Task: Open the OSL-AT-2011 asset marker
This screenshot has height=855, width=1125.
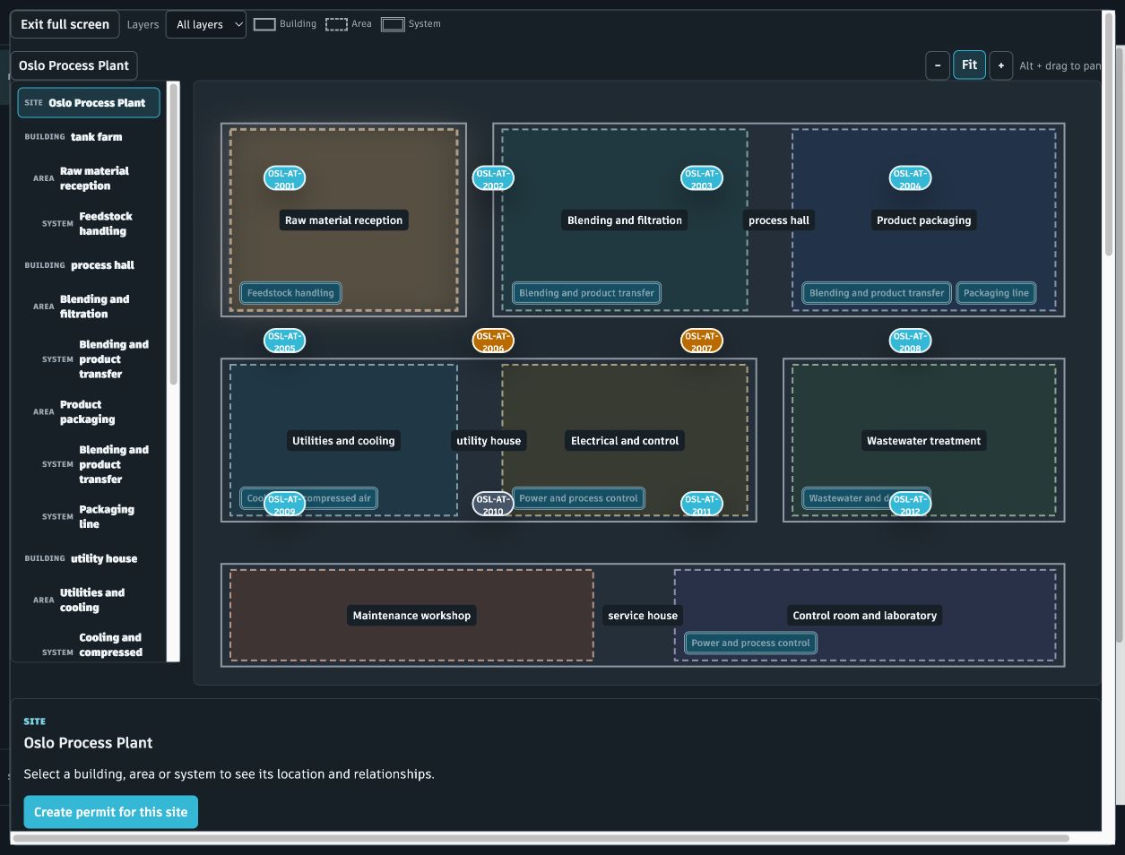Action: [x=702, y=504]
